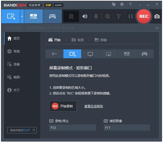Toggle mouse click effects icon
The width and height of the screenshot is (163, 142).
pos(108,16)
